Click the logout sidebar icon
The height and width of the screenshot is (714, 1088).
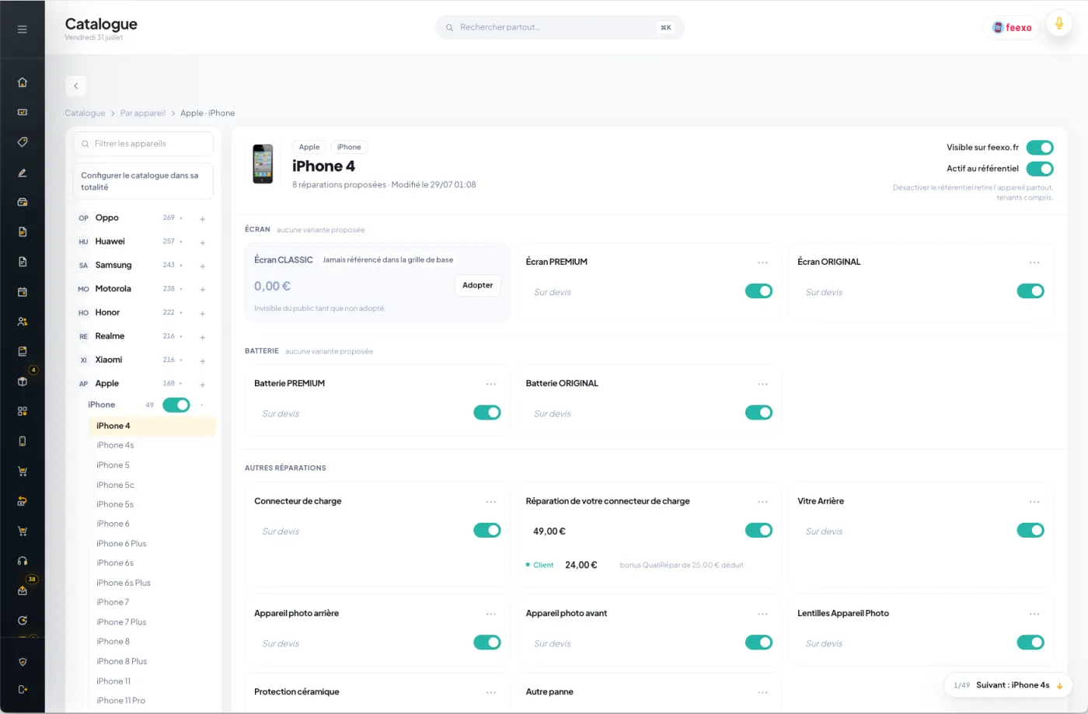coord(23,689)
